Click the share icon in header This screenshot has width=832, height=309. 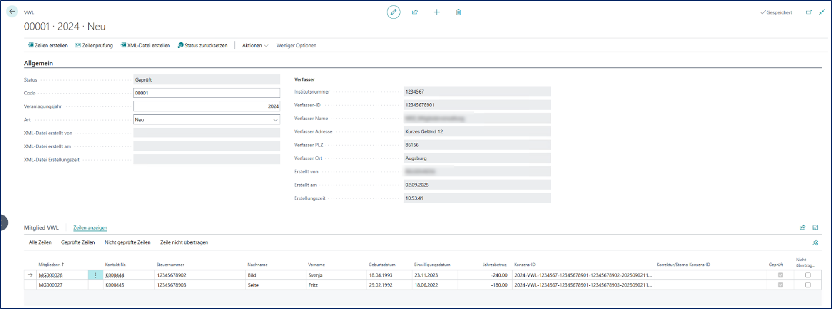tap(415, 12)
